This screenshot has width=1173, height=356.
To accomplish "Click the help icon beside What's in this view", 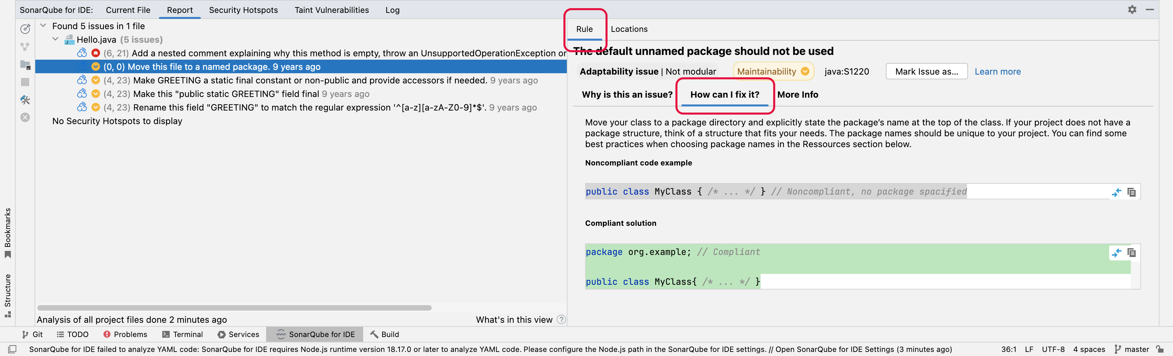I will coord(561,320).
